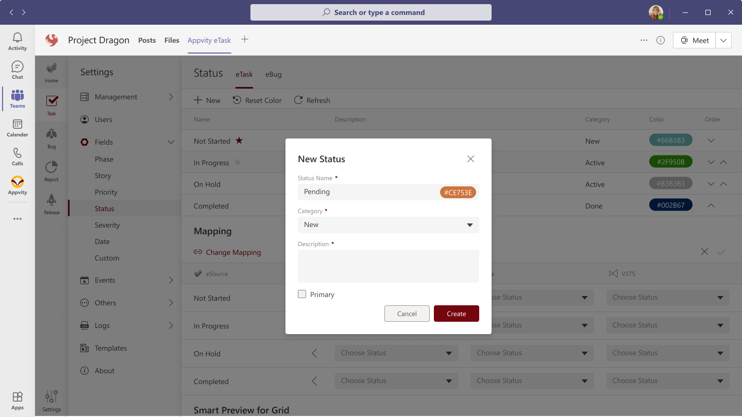
Task: Expand the Management settings section
Action: click(x=171, y=96)
